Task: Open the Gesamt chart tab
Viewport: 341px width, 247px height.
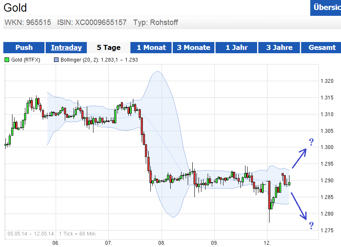Action: [x=321, y=47]
